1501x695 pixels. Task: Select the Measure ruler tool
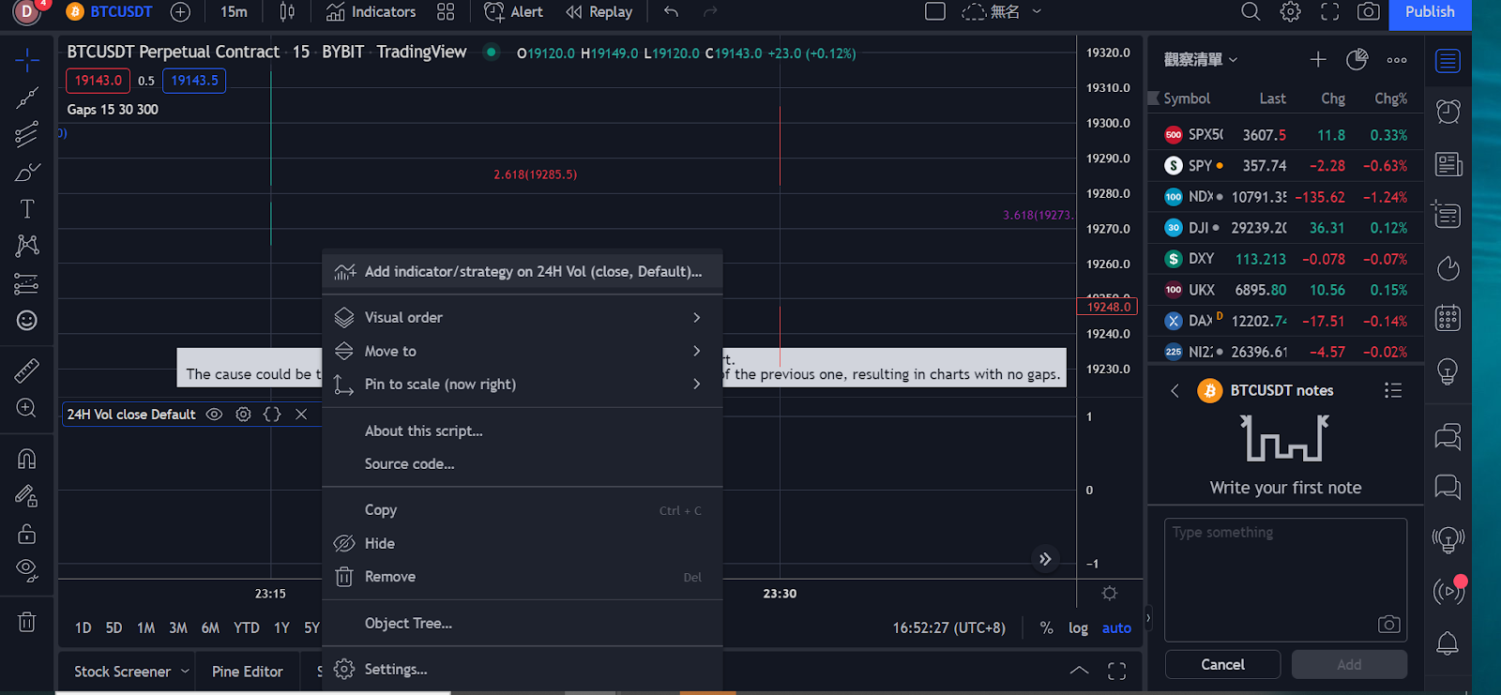[x=27, y=371]
